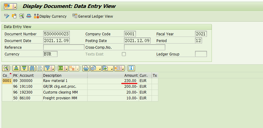Screen dimensions: 263x128
Task: Click the amount 200.00- cell
Action: 113,87
